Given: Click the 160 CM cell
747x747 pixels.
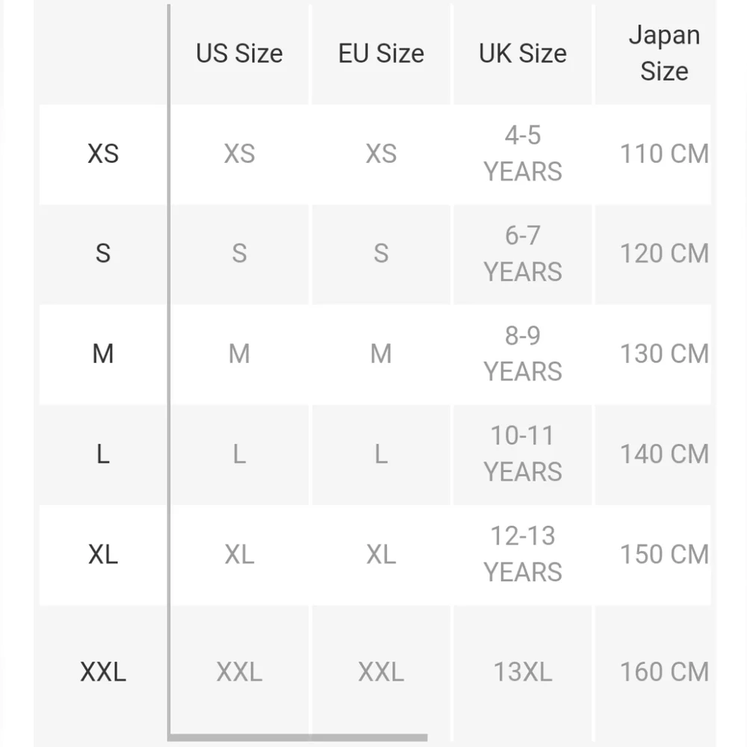Looking at the screenshot, I should [664, 672].
